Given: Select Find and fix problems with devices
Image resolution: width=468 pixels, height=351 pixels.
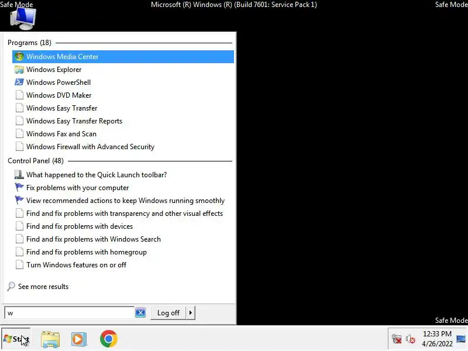Looking at the screenshot, I should click(123, 226).
